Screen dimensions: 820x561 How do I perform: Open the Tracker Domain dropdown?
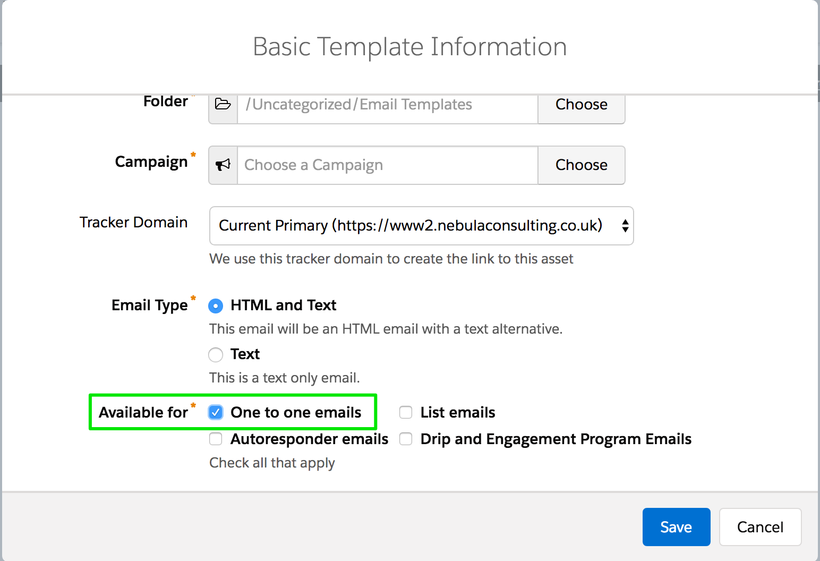pos(421,226)
